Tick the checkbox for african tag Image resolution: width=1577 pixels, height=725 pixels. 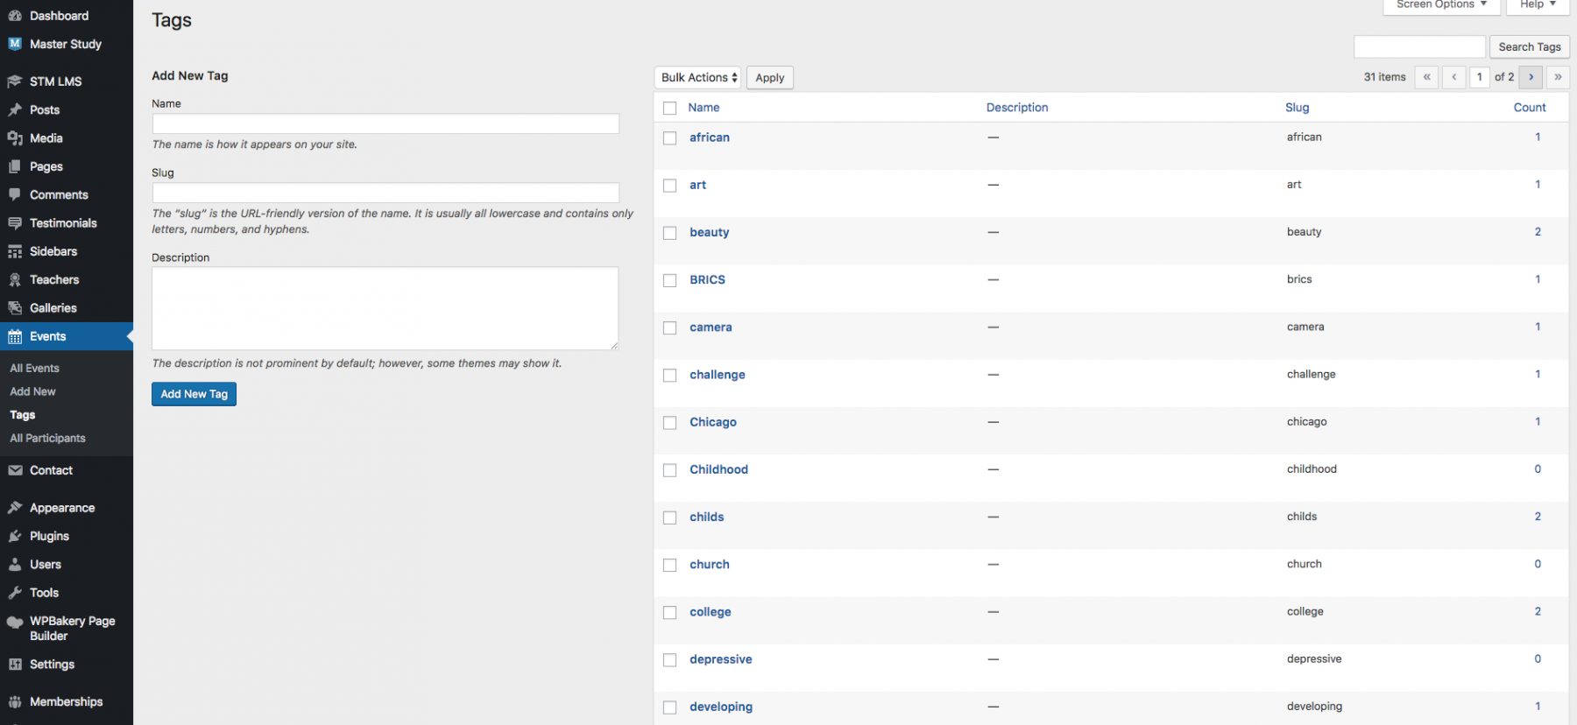(670, 138)
